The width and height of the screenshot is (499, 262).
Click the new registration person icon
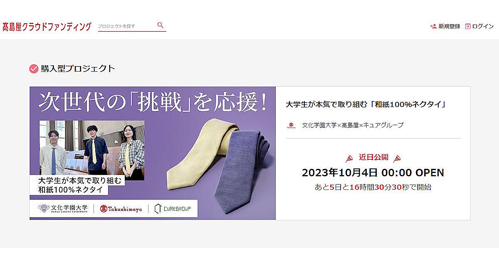[x=433, y=26]
